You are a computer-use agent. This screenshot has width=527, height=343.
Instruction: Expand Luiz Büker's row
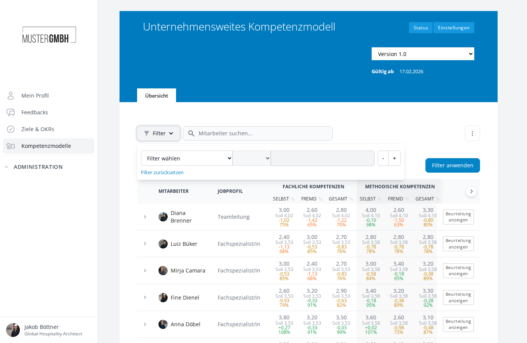[145, 244]
